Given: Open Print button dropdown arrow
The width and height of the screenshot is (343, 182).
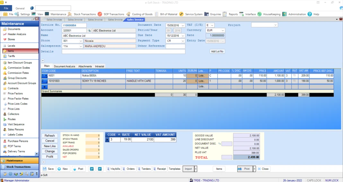Looking at the screenshot, I should [x=254, y=169].
